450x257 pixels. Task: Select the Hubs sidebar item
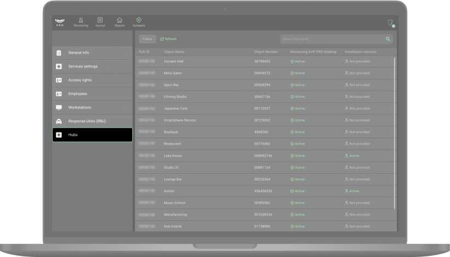[x=92, y=135]
